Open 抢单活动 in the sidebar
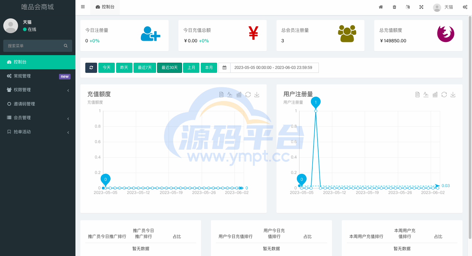 coord(38,132)
